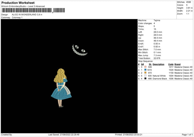Click the Diamond Black thread swatch
This screenshot has width=194, height=137.
(x=145, y=79)
